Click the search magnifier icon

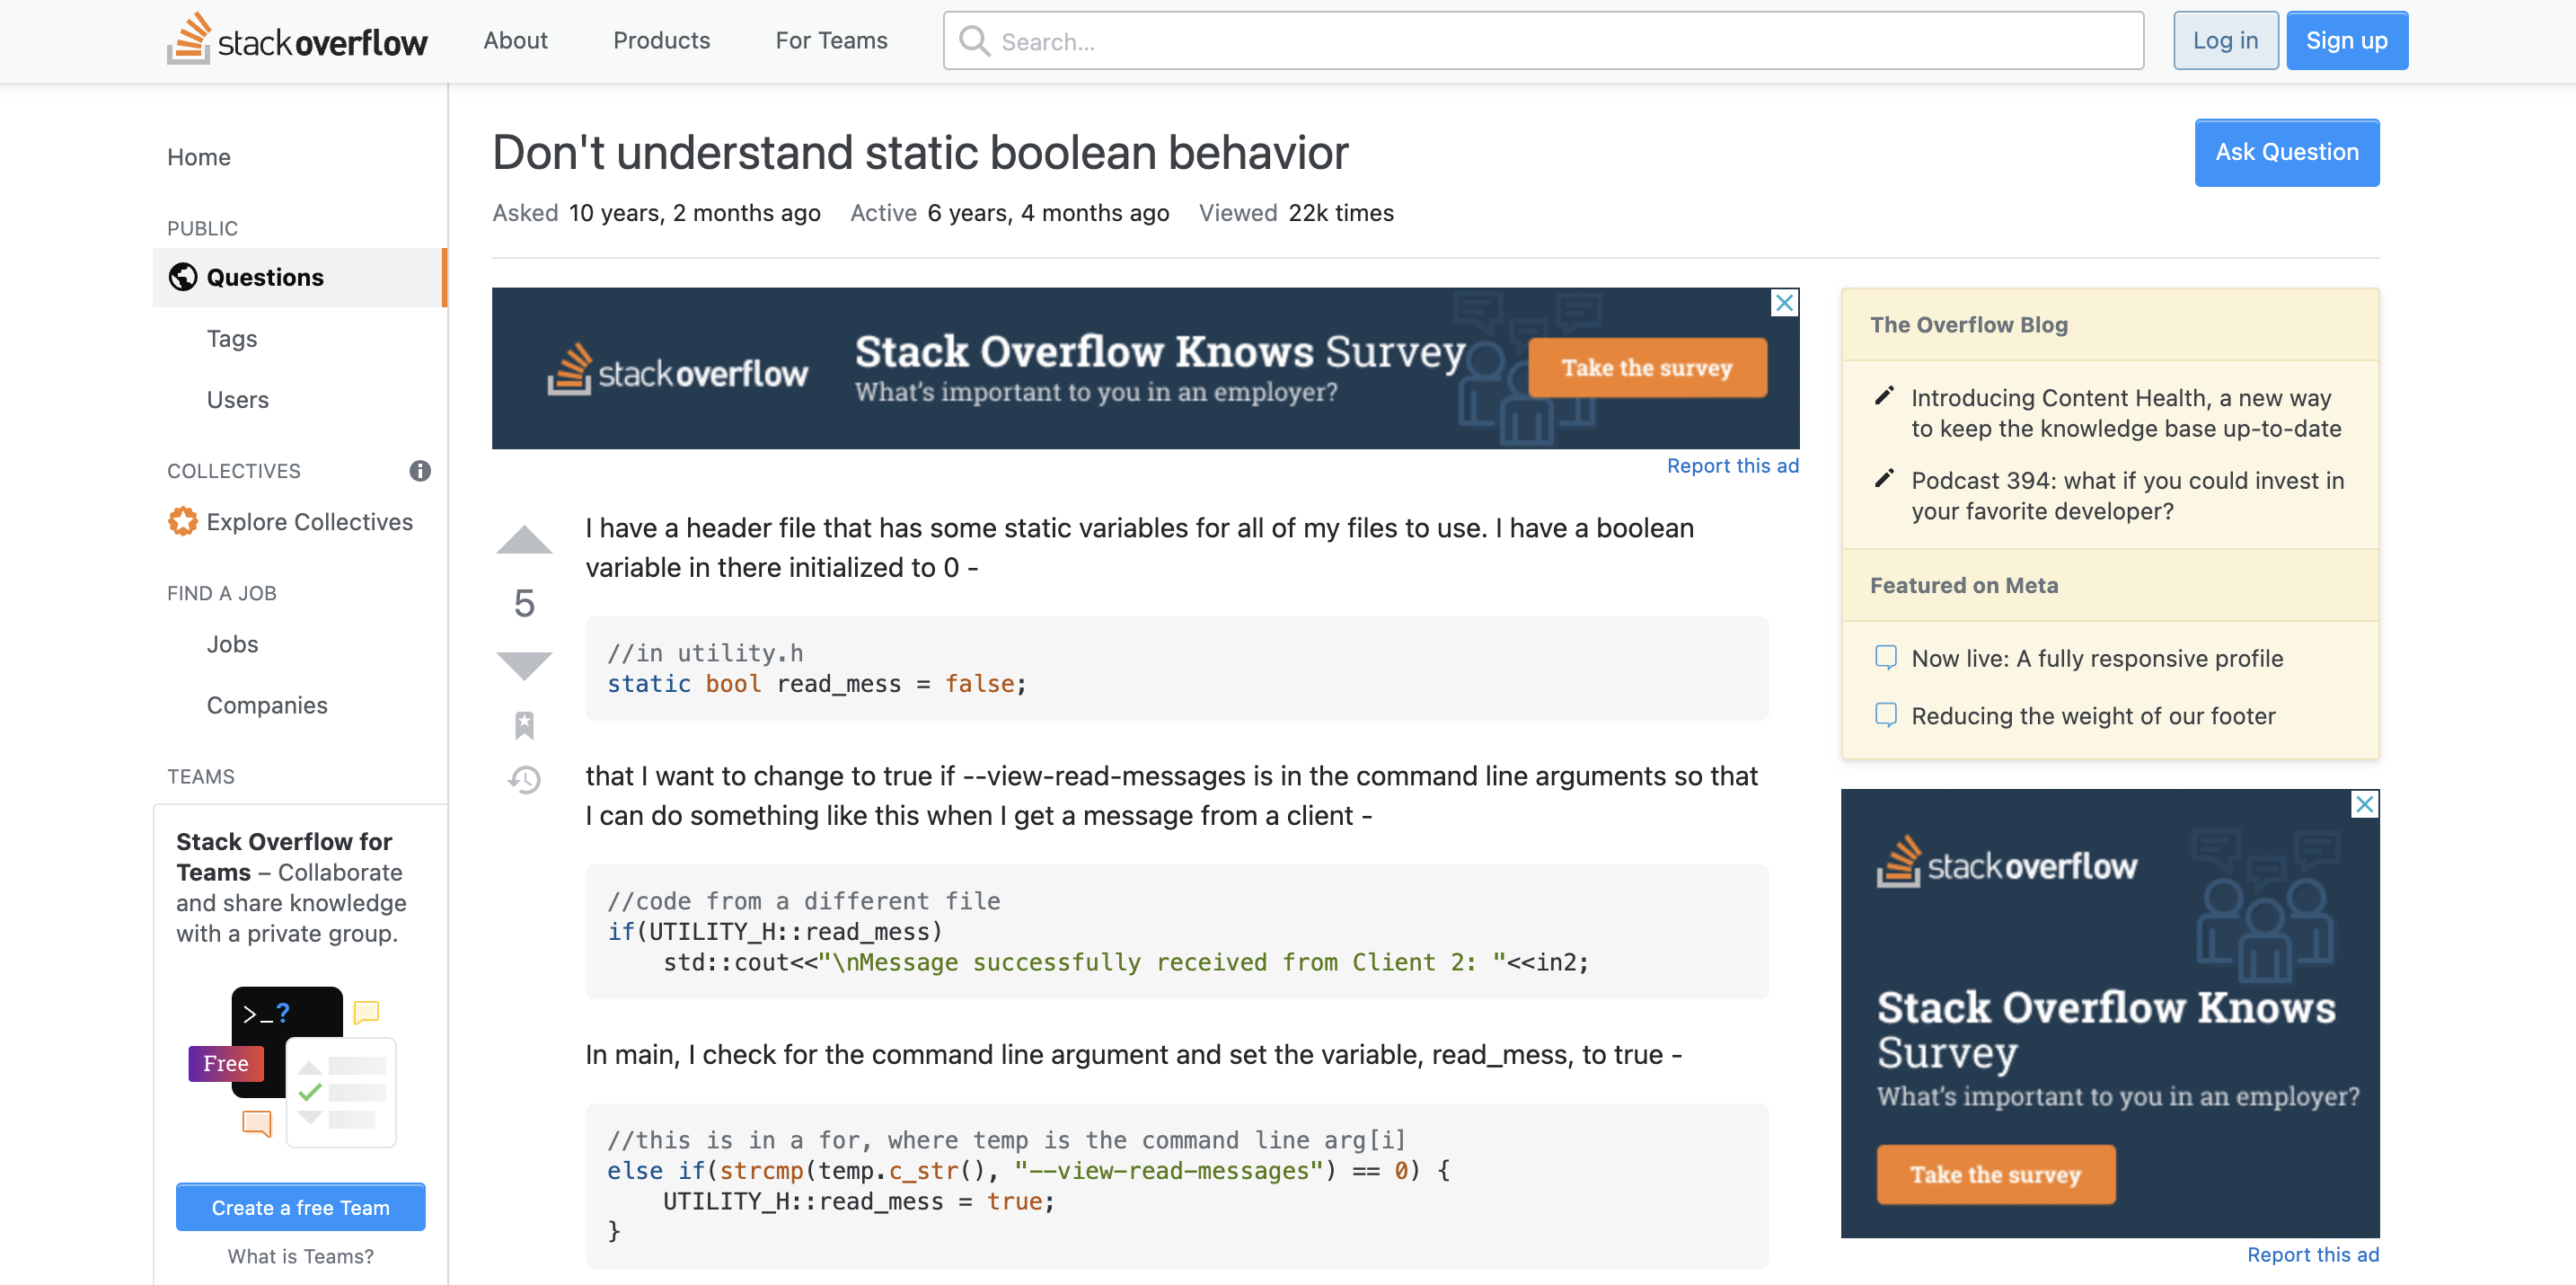(x=974, y=41)
